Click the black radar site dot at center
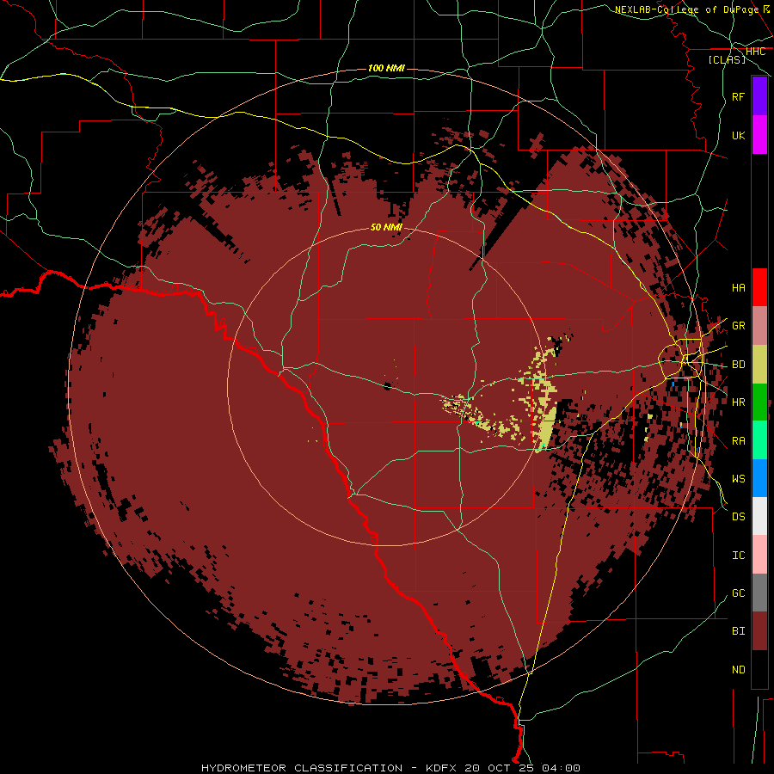The width and height of the screenshot is (774, 774). (388, 386)
